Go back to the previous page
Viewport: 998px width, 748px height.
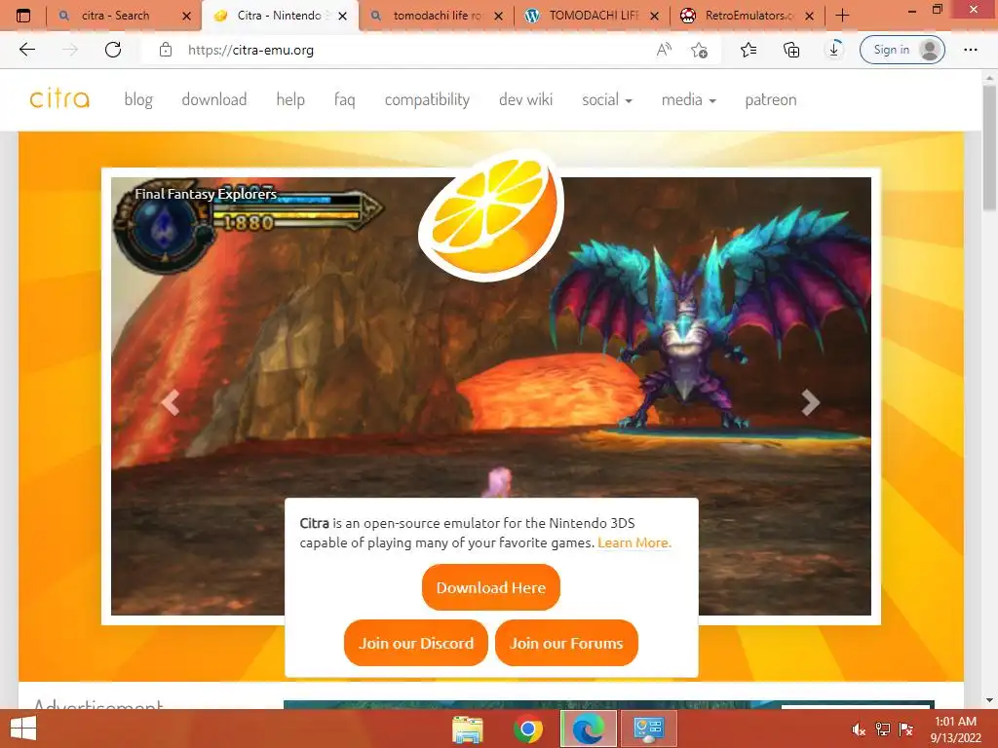pyautogui.click(x=26, y=50)
